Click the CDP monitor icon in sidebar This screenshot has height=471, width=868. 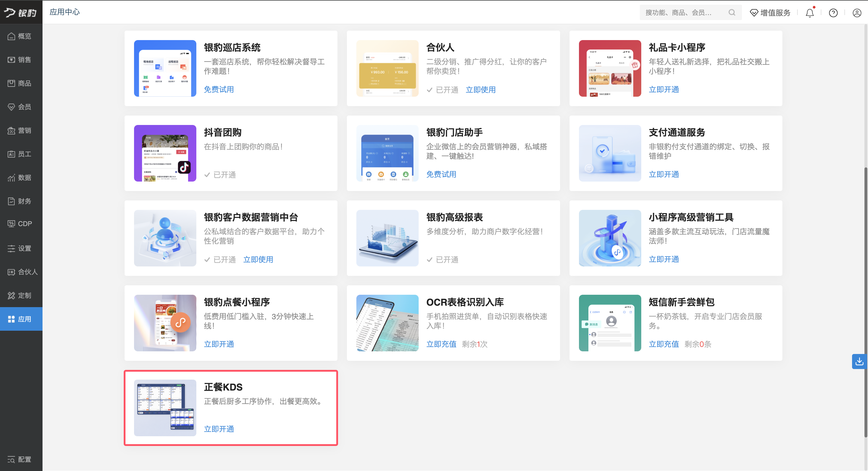click(x=12, y=224)
